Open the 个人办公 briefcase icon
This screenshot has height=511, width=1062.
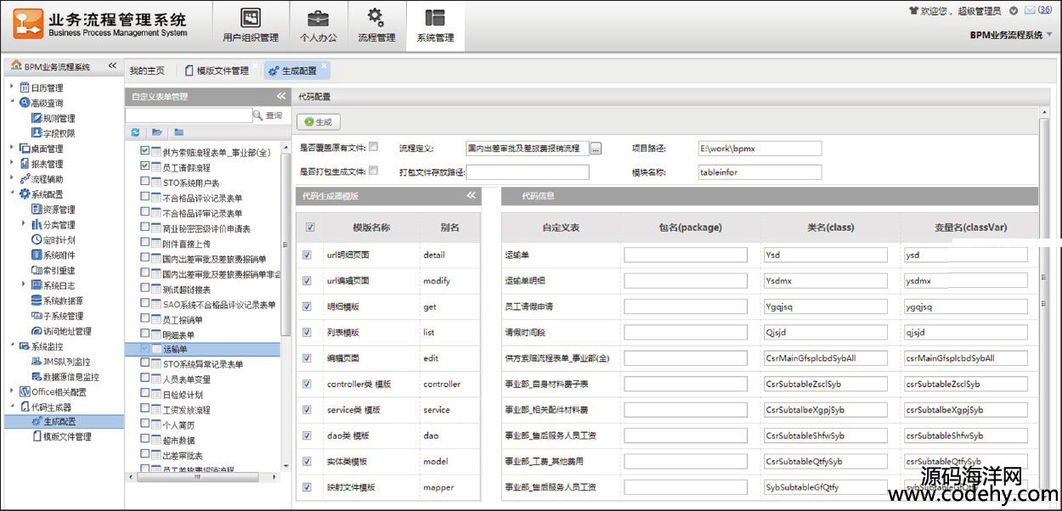tap(318, 18)
